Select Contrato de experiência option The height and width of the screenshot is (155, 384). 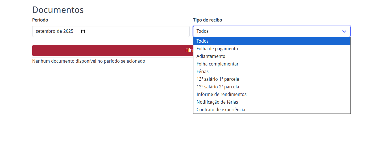(x=221, y=110)
